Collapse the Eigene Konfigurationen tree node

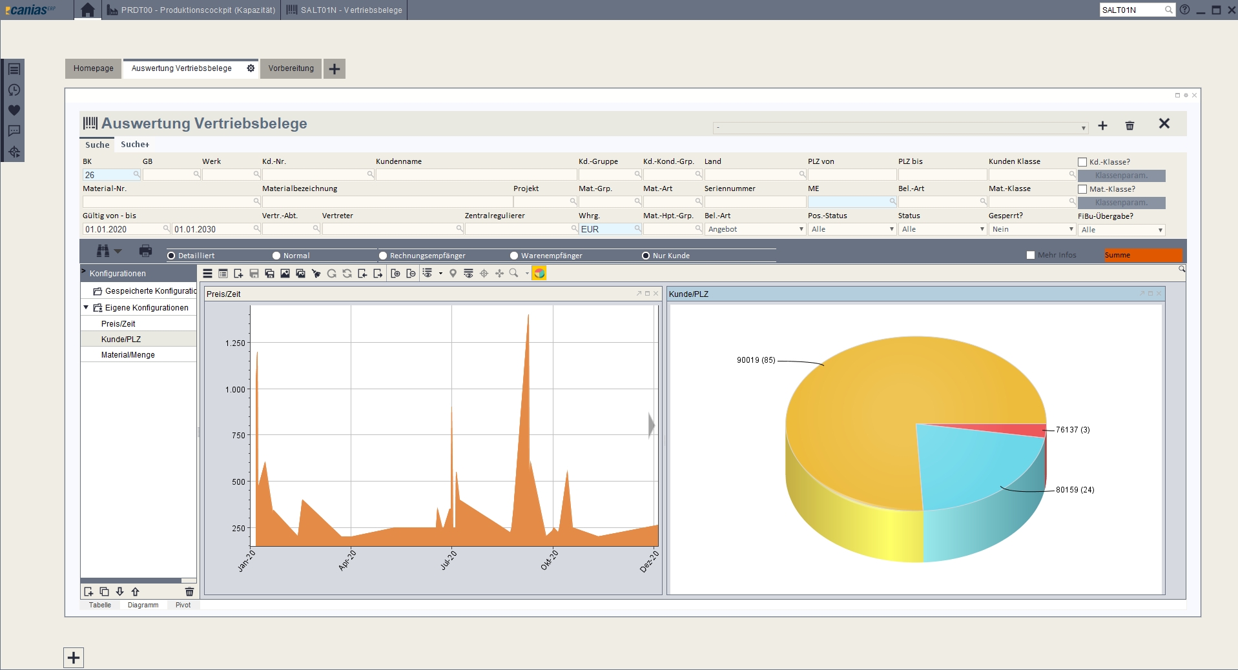point(86,308)
